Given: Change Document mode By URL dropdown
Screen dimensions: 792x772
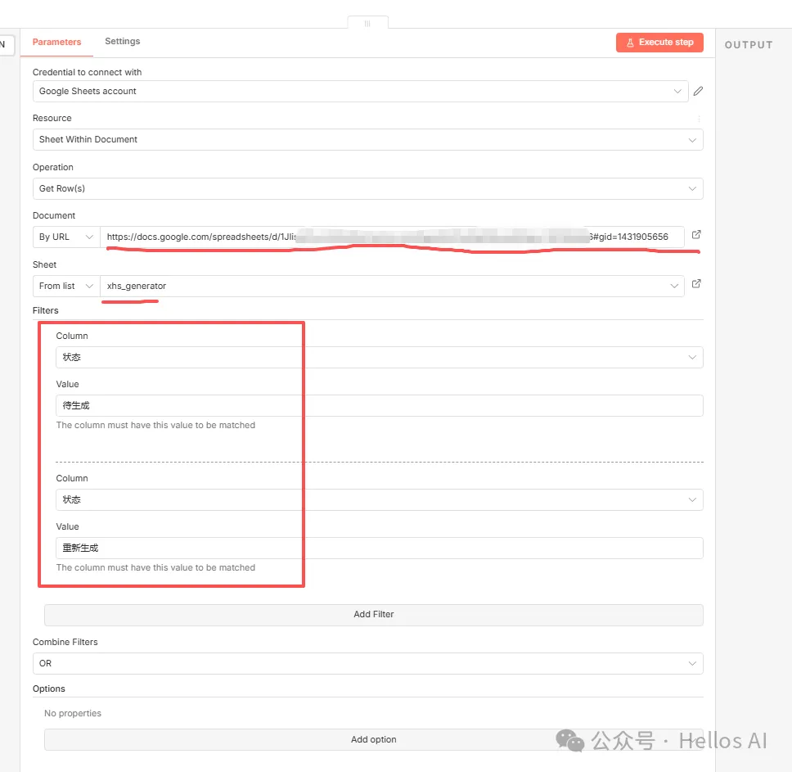Looking at the screenshot, I should click(66, 237).
